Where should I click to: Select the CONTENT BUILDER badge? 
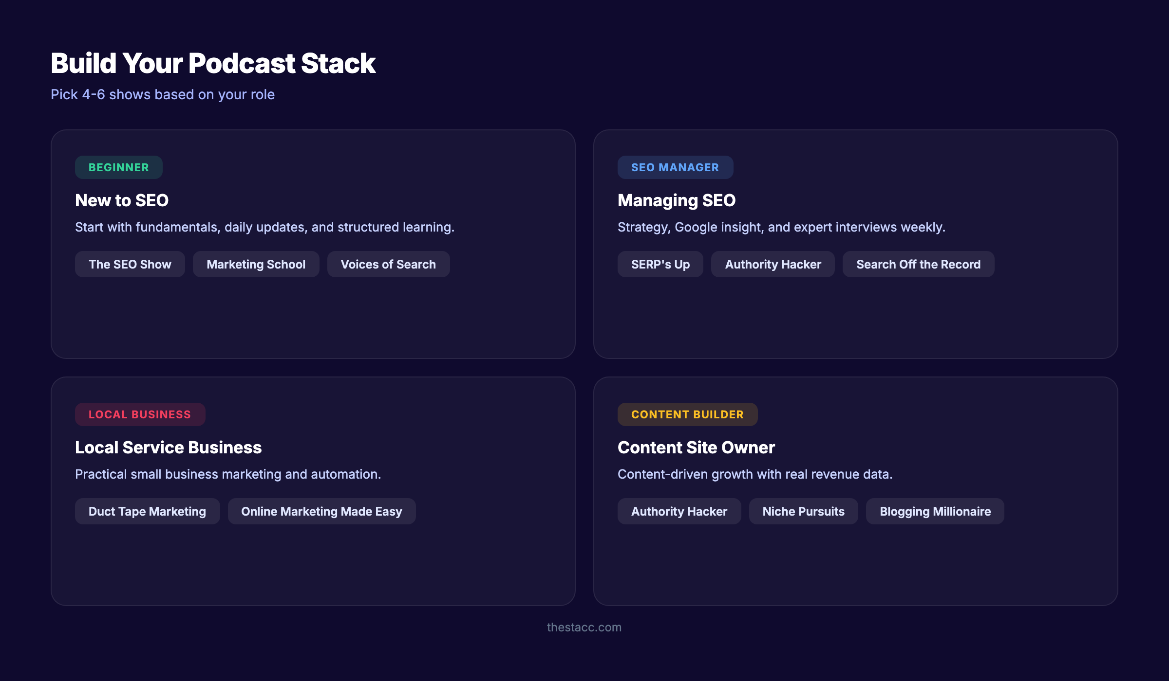[687, 414]
